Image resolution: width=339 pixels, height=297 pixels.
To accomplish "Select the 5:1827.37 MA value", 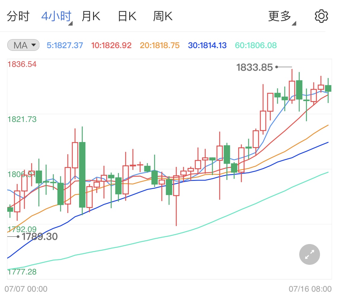I will click(65, 45).
